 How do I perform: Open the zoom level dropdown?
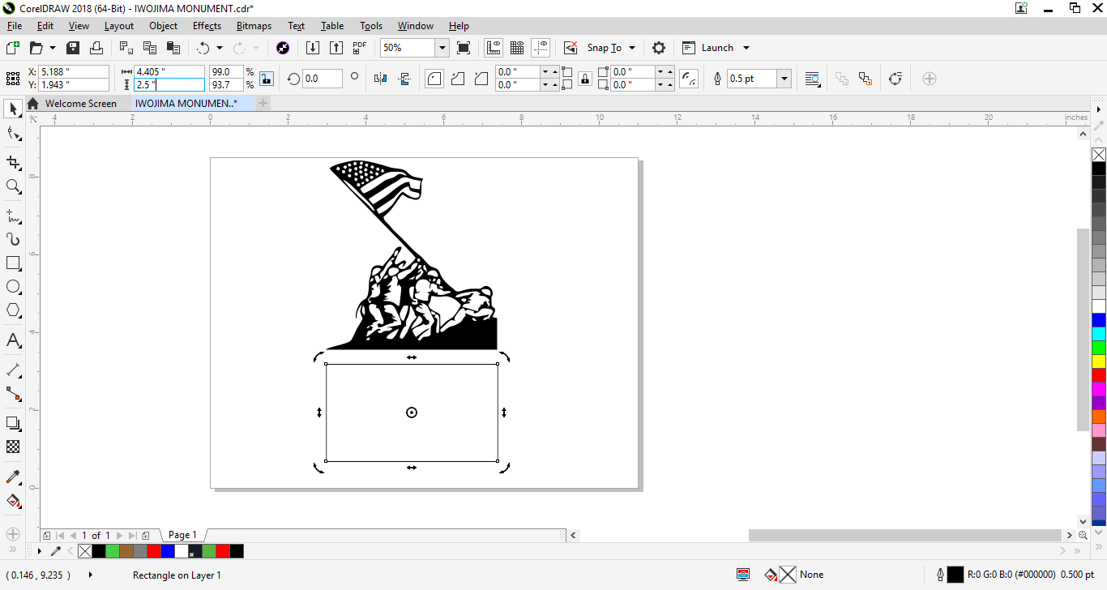click(x=442, y=48)
